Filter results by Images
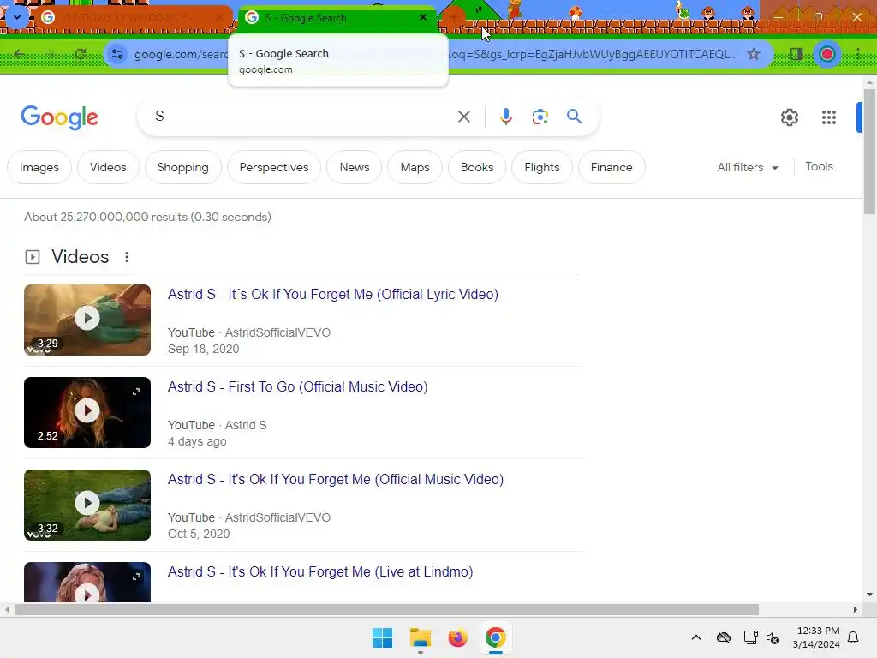877x658 pixels. (39, 167)
